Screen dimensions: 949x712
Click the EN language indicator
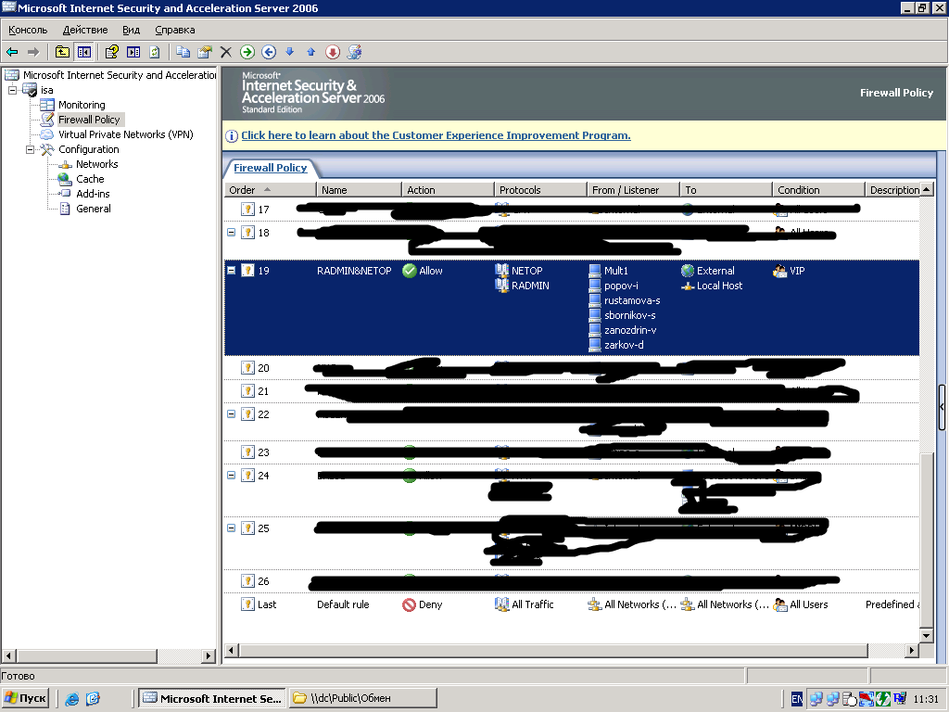click(797, 699)
